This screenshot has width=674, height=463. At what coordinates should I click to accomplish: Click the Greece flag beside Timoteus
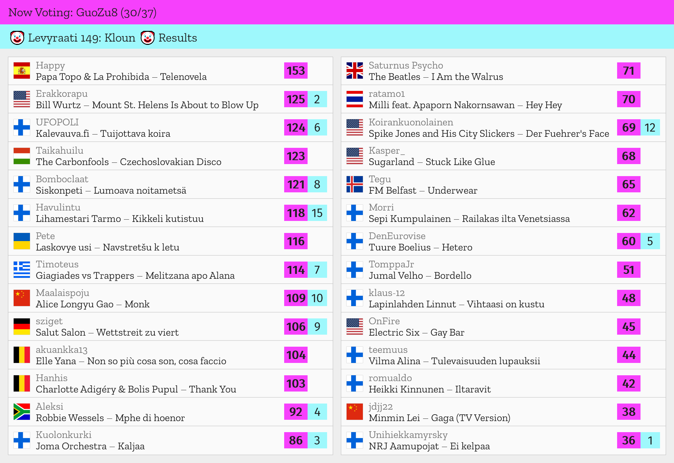[22, 270]
